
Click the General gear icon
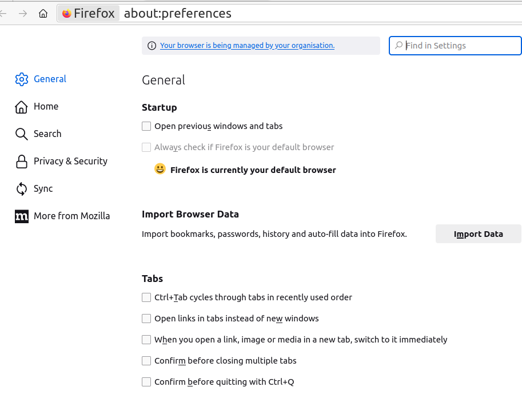tap(22, 79)
